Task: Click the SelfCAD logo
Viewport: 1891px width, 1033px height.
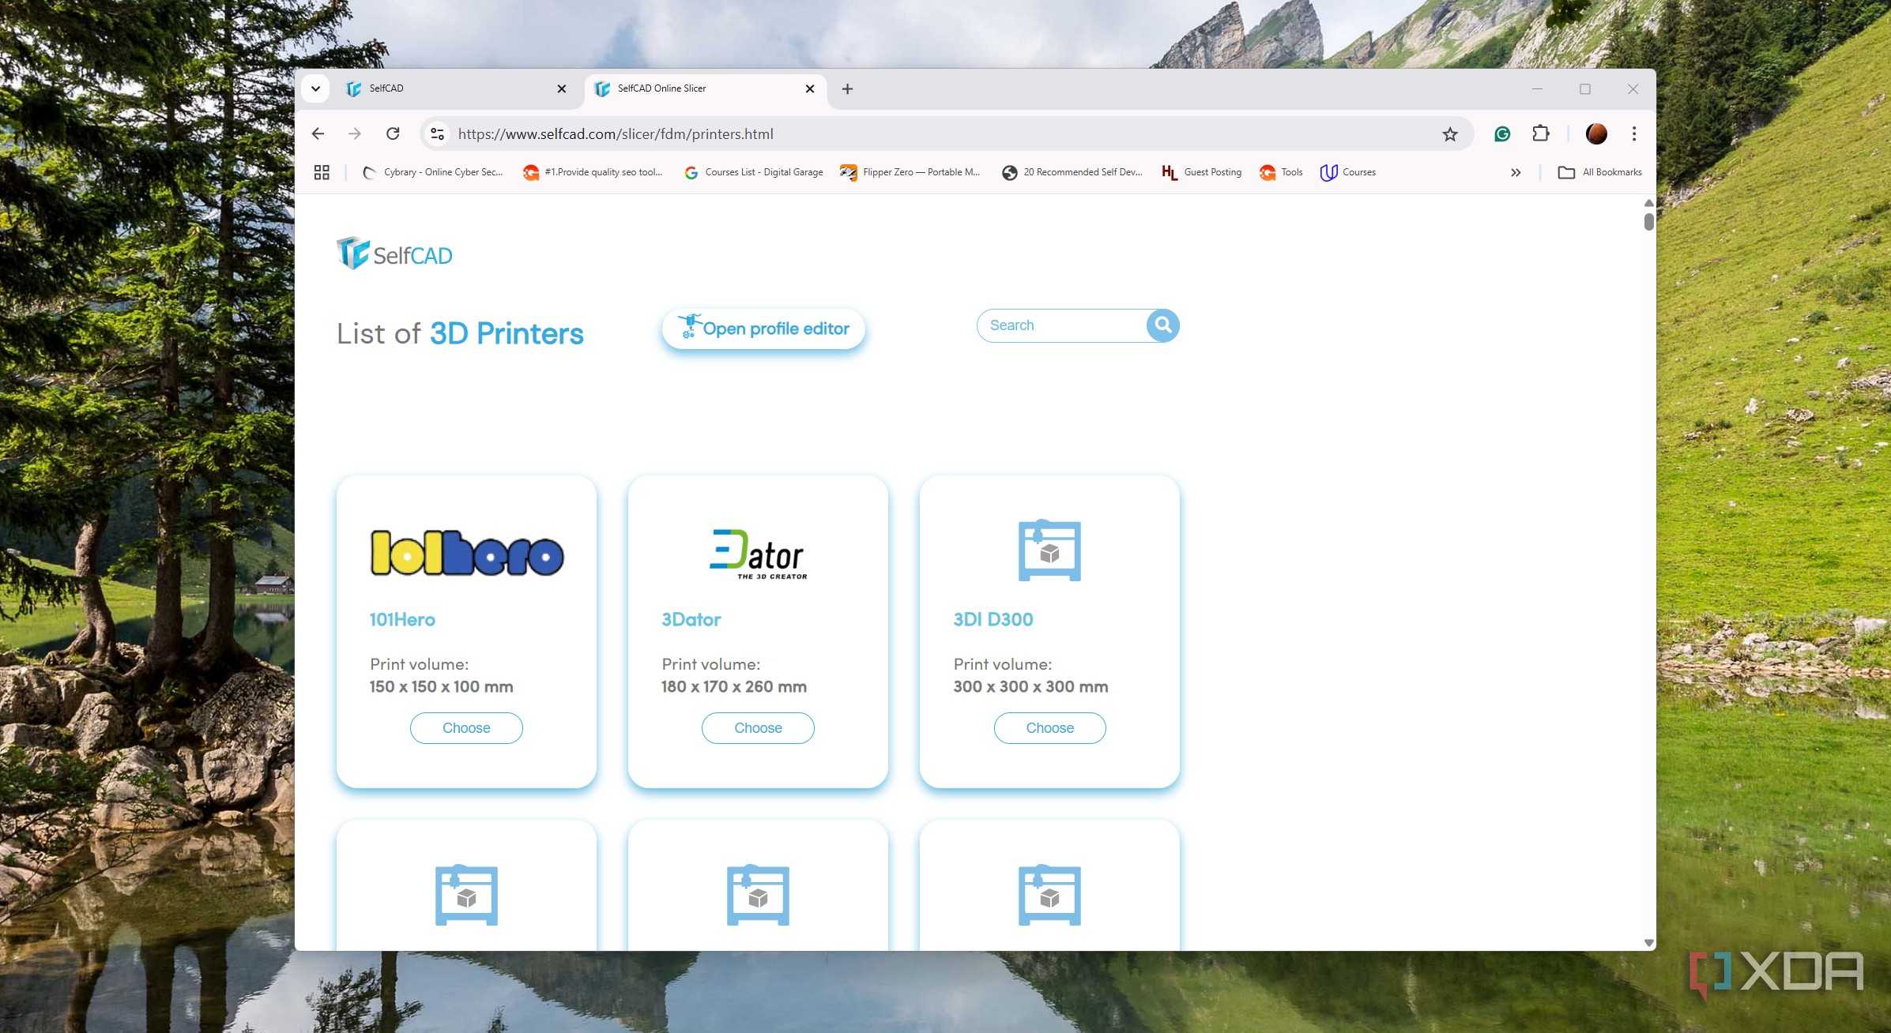Action: (394, 254)
